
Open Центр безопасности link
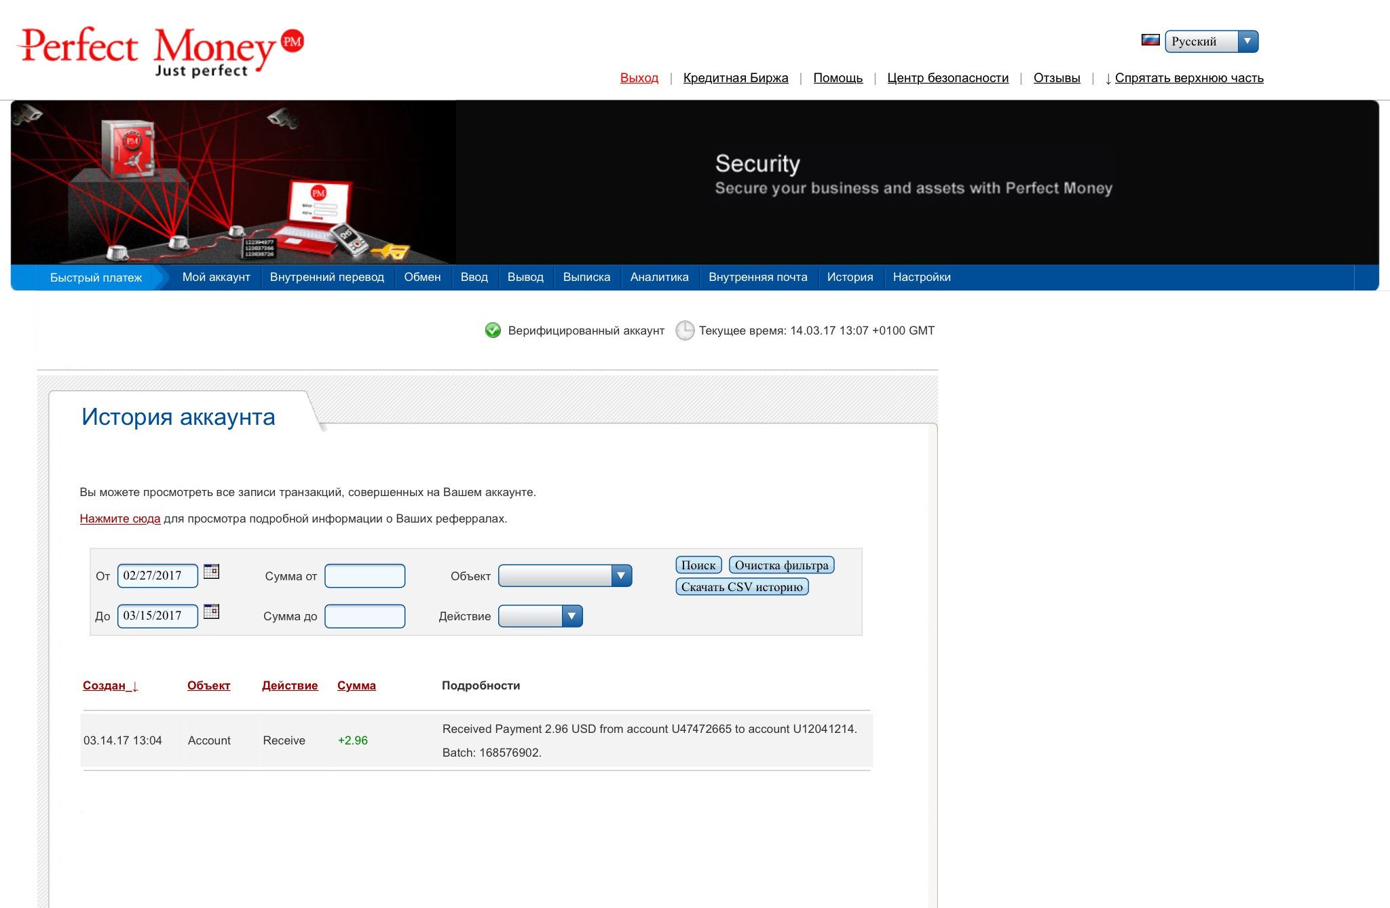pos(947,78)
